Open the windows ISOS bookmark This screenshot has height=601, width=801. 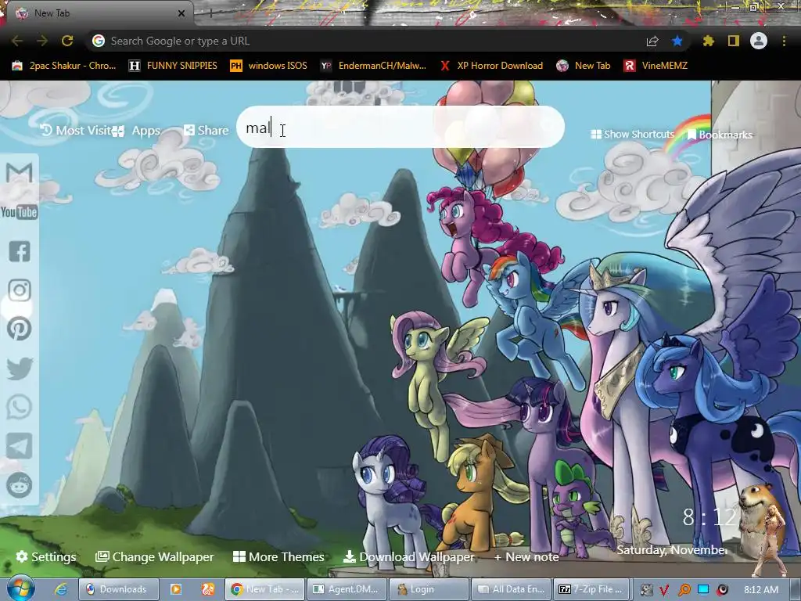pos(269,66)
